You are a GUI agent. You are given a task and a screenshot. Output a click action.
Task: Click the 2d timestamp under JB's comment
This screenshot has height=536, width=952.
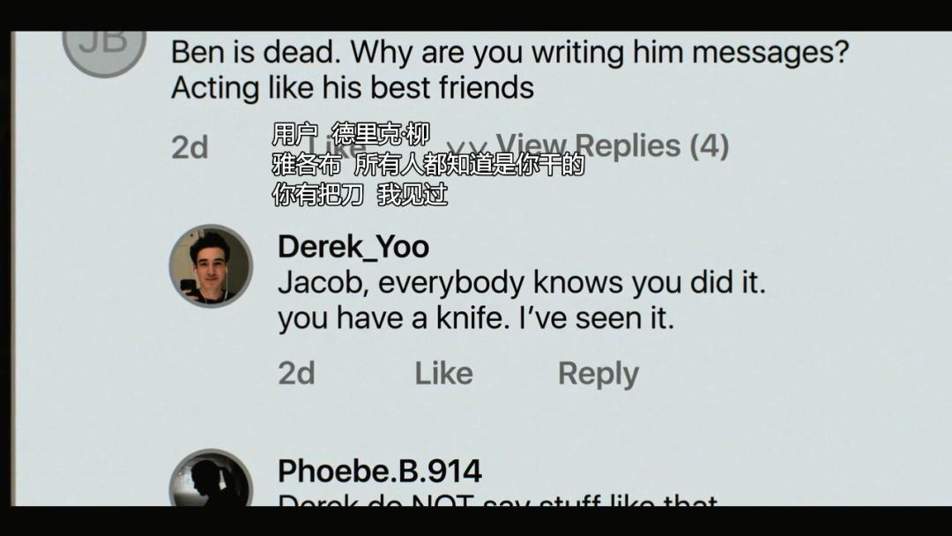click(190, 147)
